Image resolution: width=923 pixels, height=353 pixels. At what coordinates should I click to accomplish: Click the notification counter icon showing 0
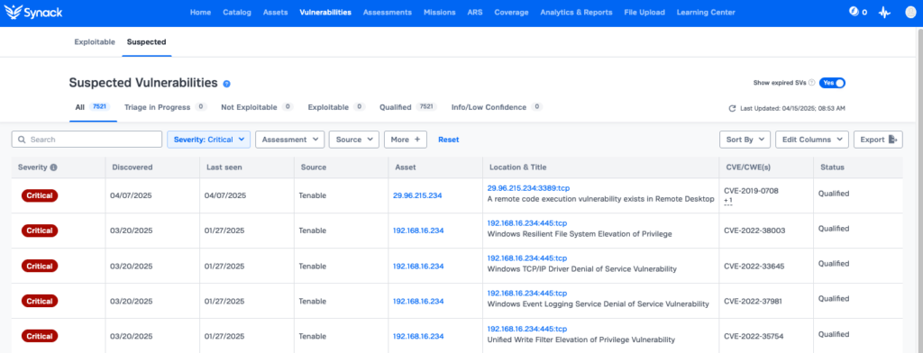click(858, 12)
